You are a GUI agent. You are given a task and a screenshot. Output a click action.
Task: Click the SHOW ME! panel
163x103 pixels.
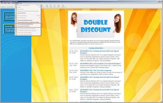(9, 29)
